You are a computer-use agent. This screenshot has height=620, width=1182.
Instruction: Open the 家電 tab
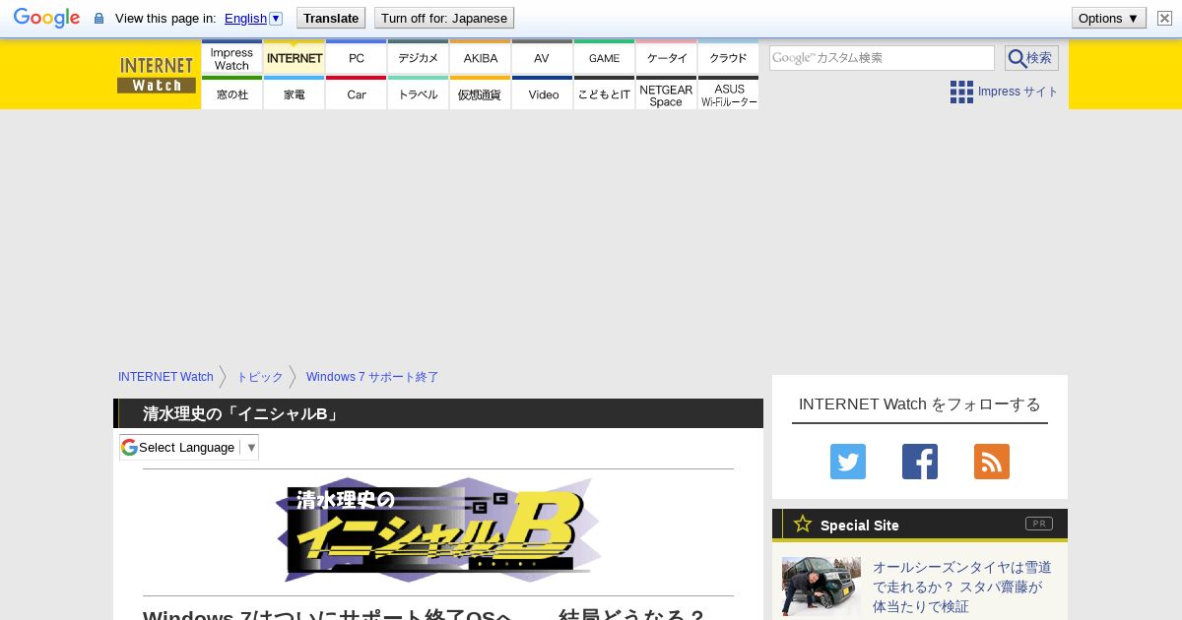coord(294,93)
